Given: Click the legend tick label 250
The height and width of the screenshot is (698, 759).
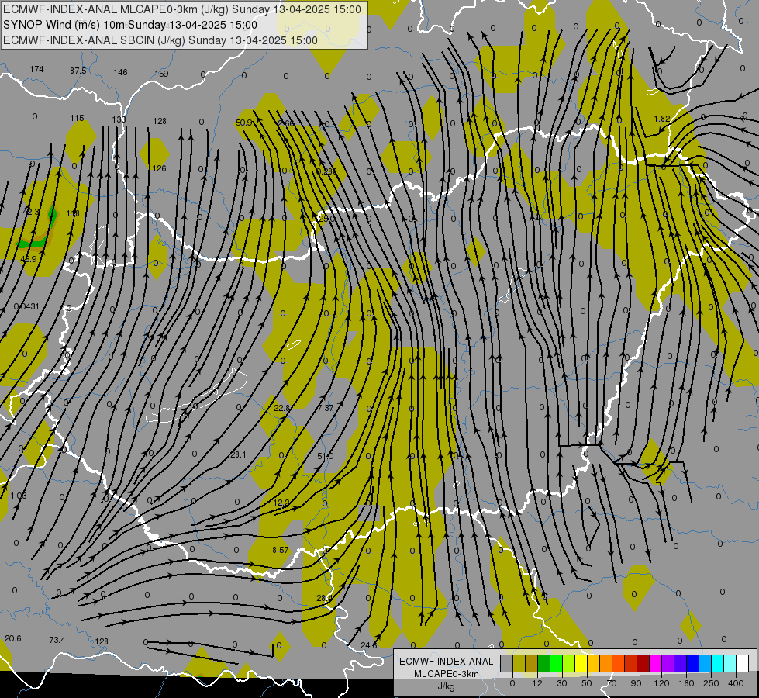Looking at the screenshot, I should click(711, 683).
